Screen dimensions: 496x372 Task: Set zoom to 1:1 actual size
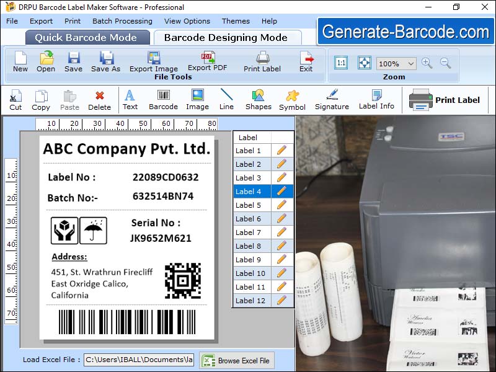pos(341,63)
